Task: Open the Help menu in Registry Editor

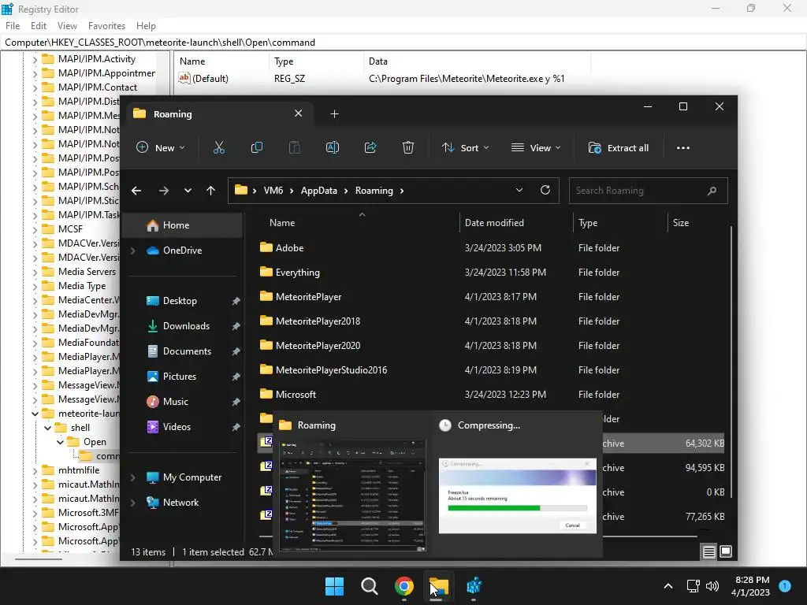Action: [146, 26]
